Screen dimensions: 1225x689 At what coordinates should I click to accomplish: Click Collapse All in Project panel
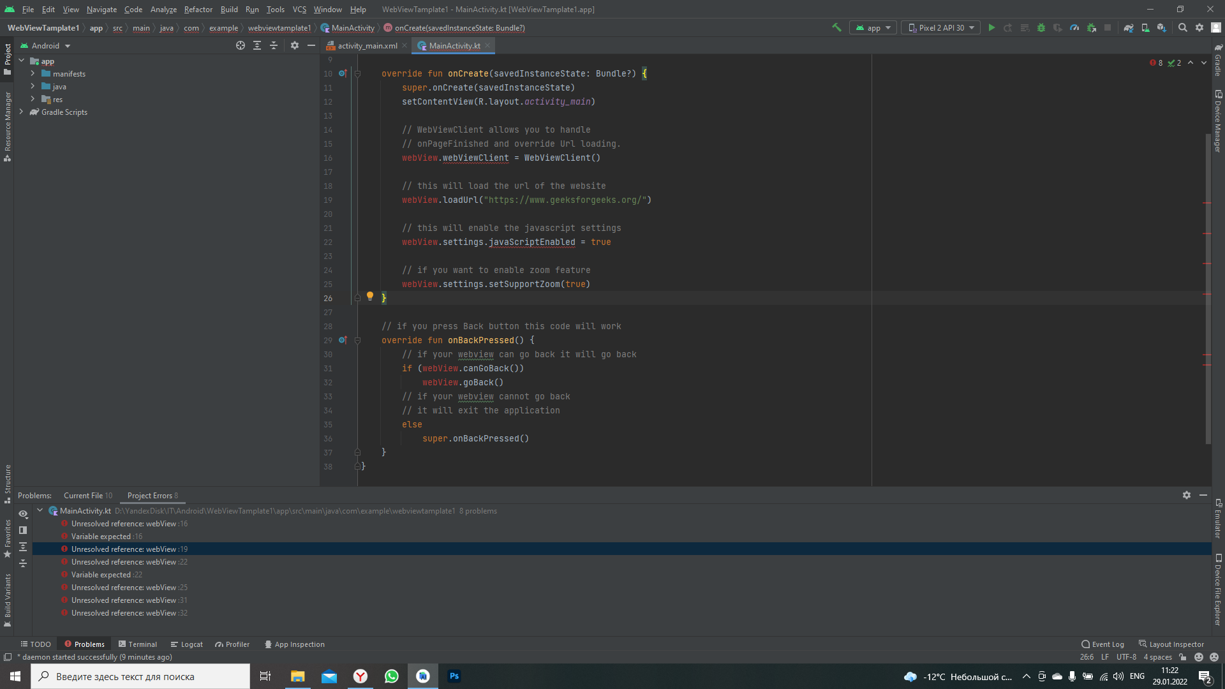click(x=274, y=45)
